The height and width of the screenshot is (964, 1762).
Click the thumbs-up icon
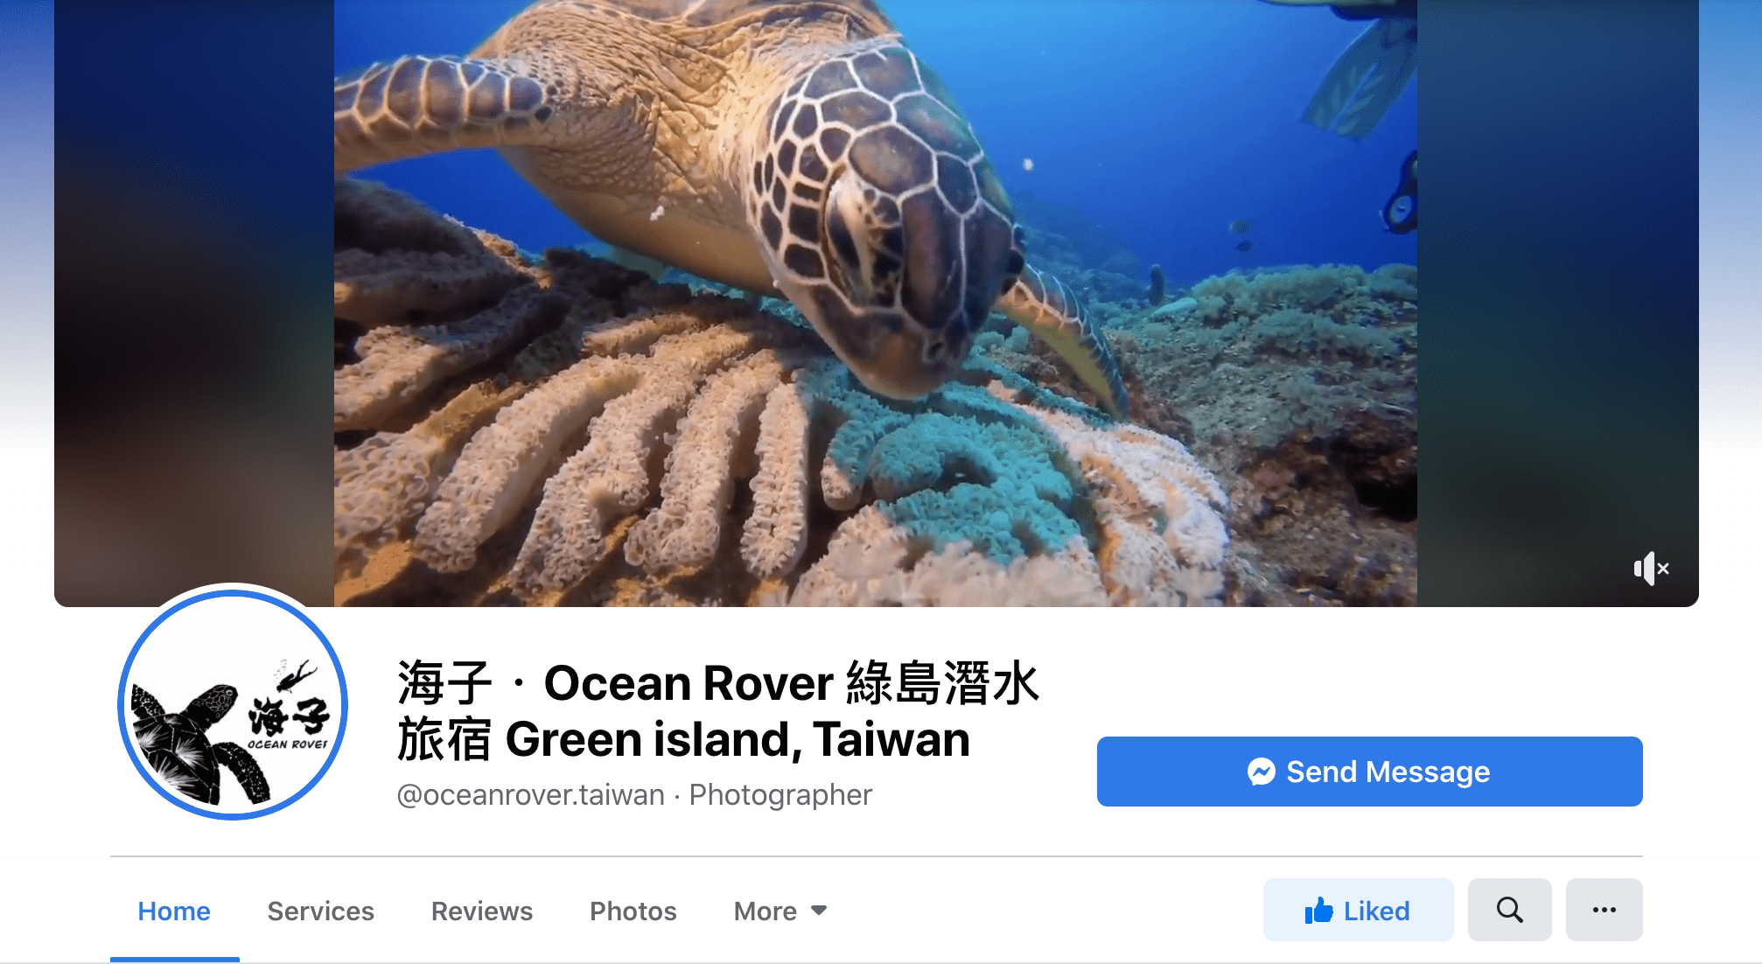1318,910
